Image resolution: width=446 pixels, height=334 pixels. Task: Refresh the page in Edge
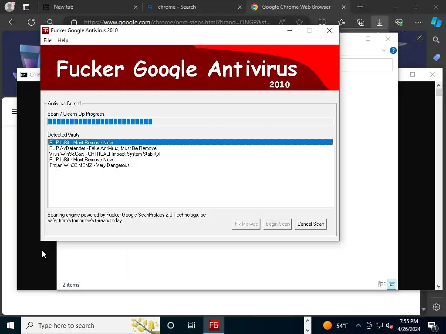click(x=31, y=22)
